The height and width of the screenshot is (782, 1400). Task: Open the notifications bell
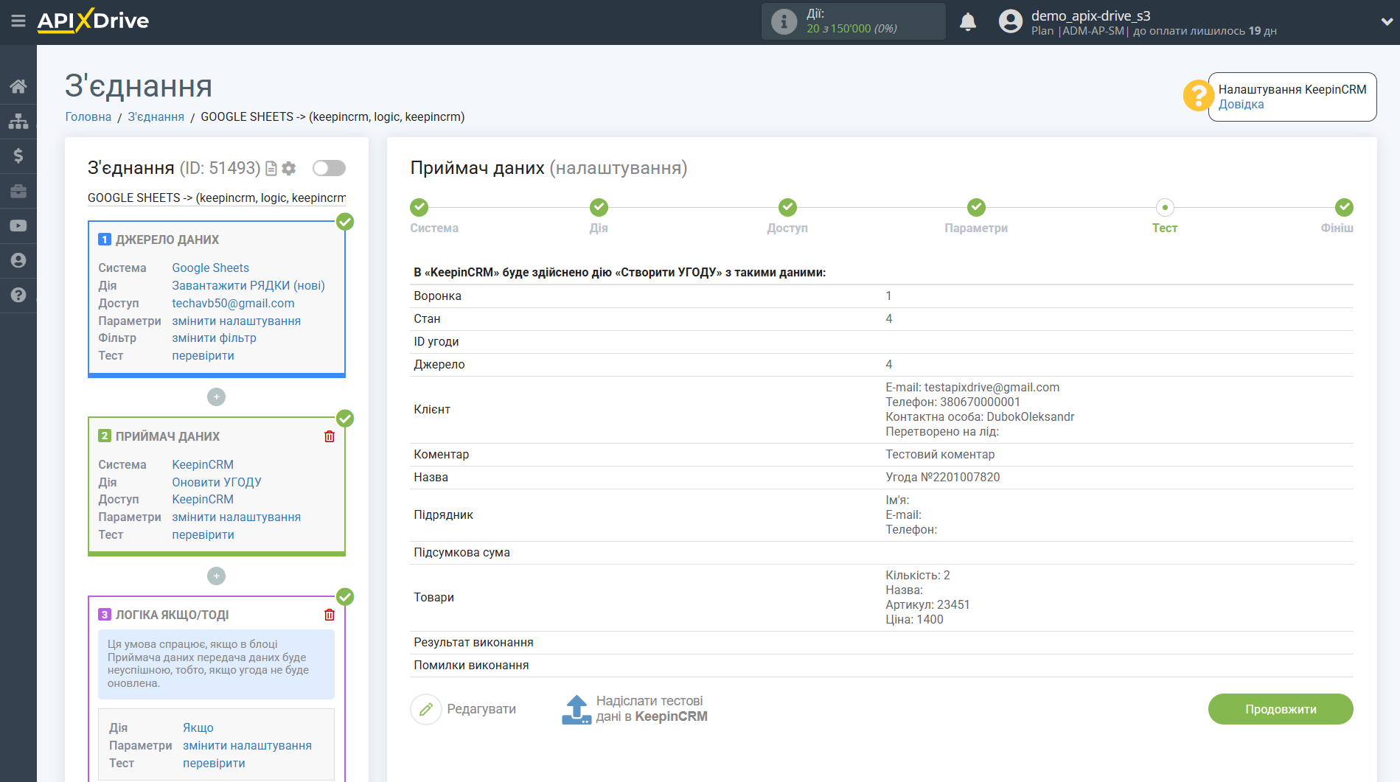tap(968, 21)
